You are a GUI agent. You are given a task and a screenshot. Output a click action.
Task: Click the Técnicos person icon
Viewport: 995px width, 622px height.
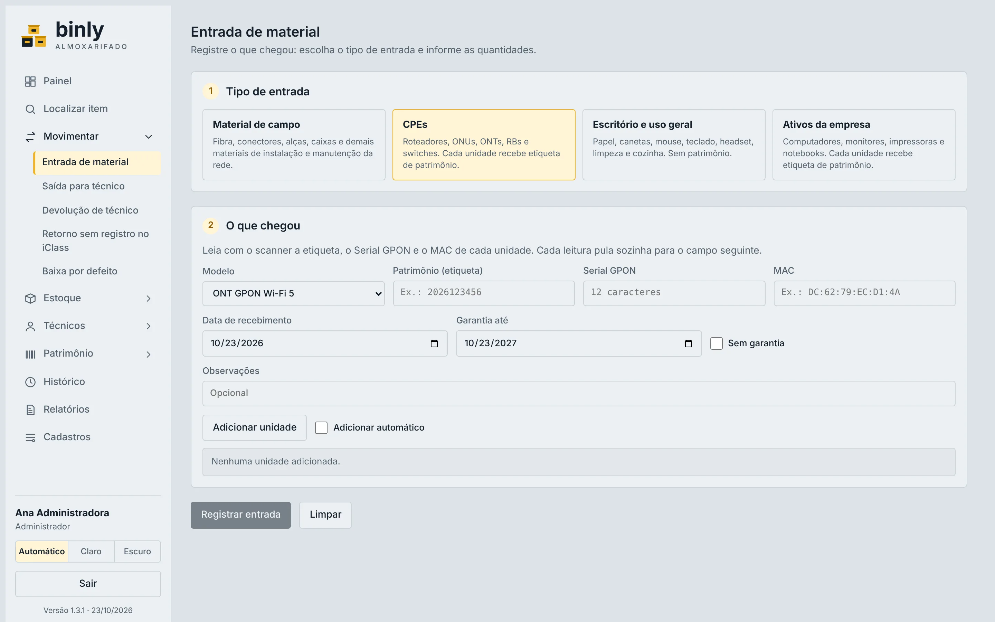pos(30,326)
